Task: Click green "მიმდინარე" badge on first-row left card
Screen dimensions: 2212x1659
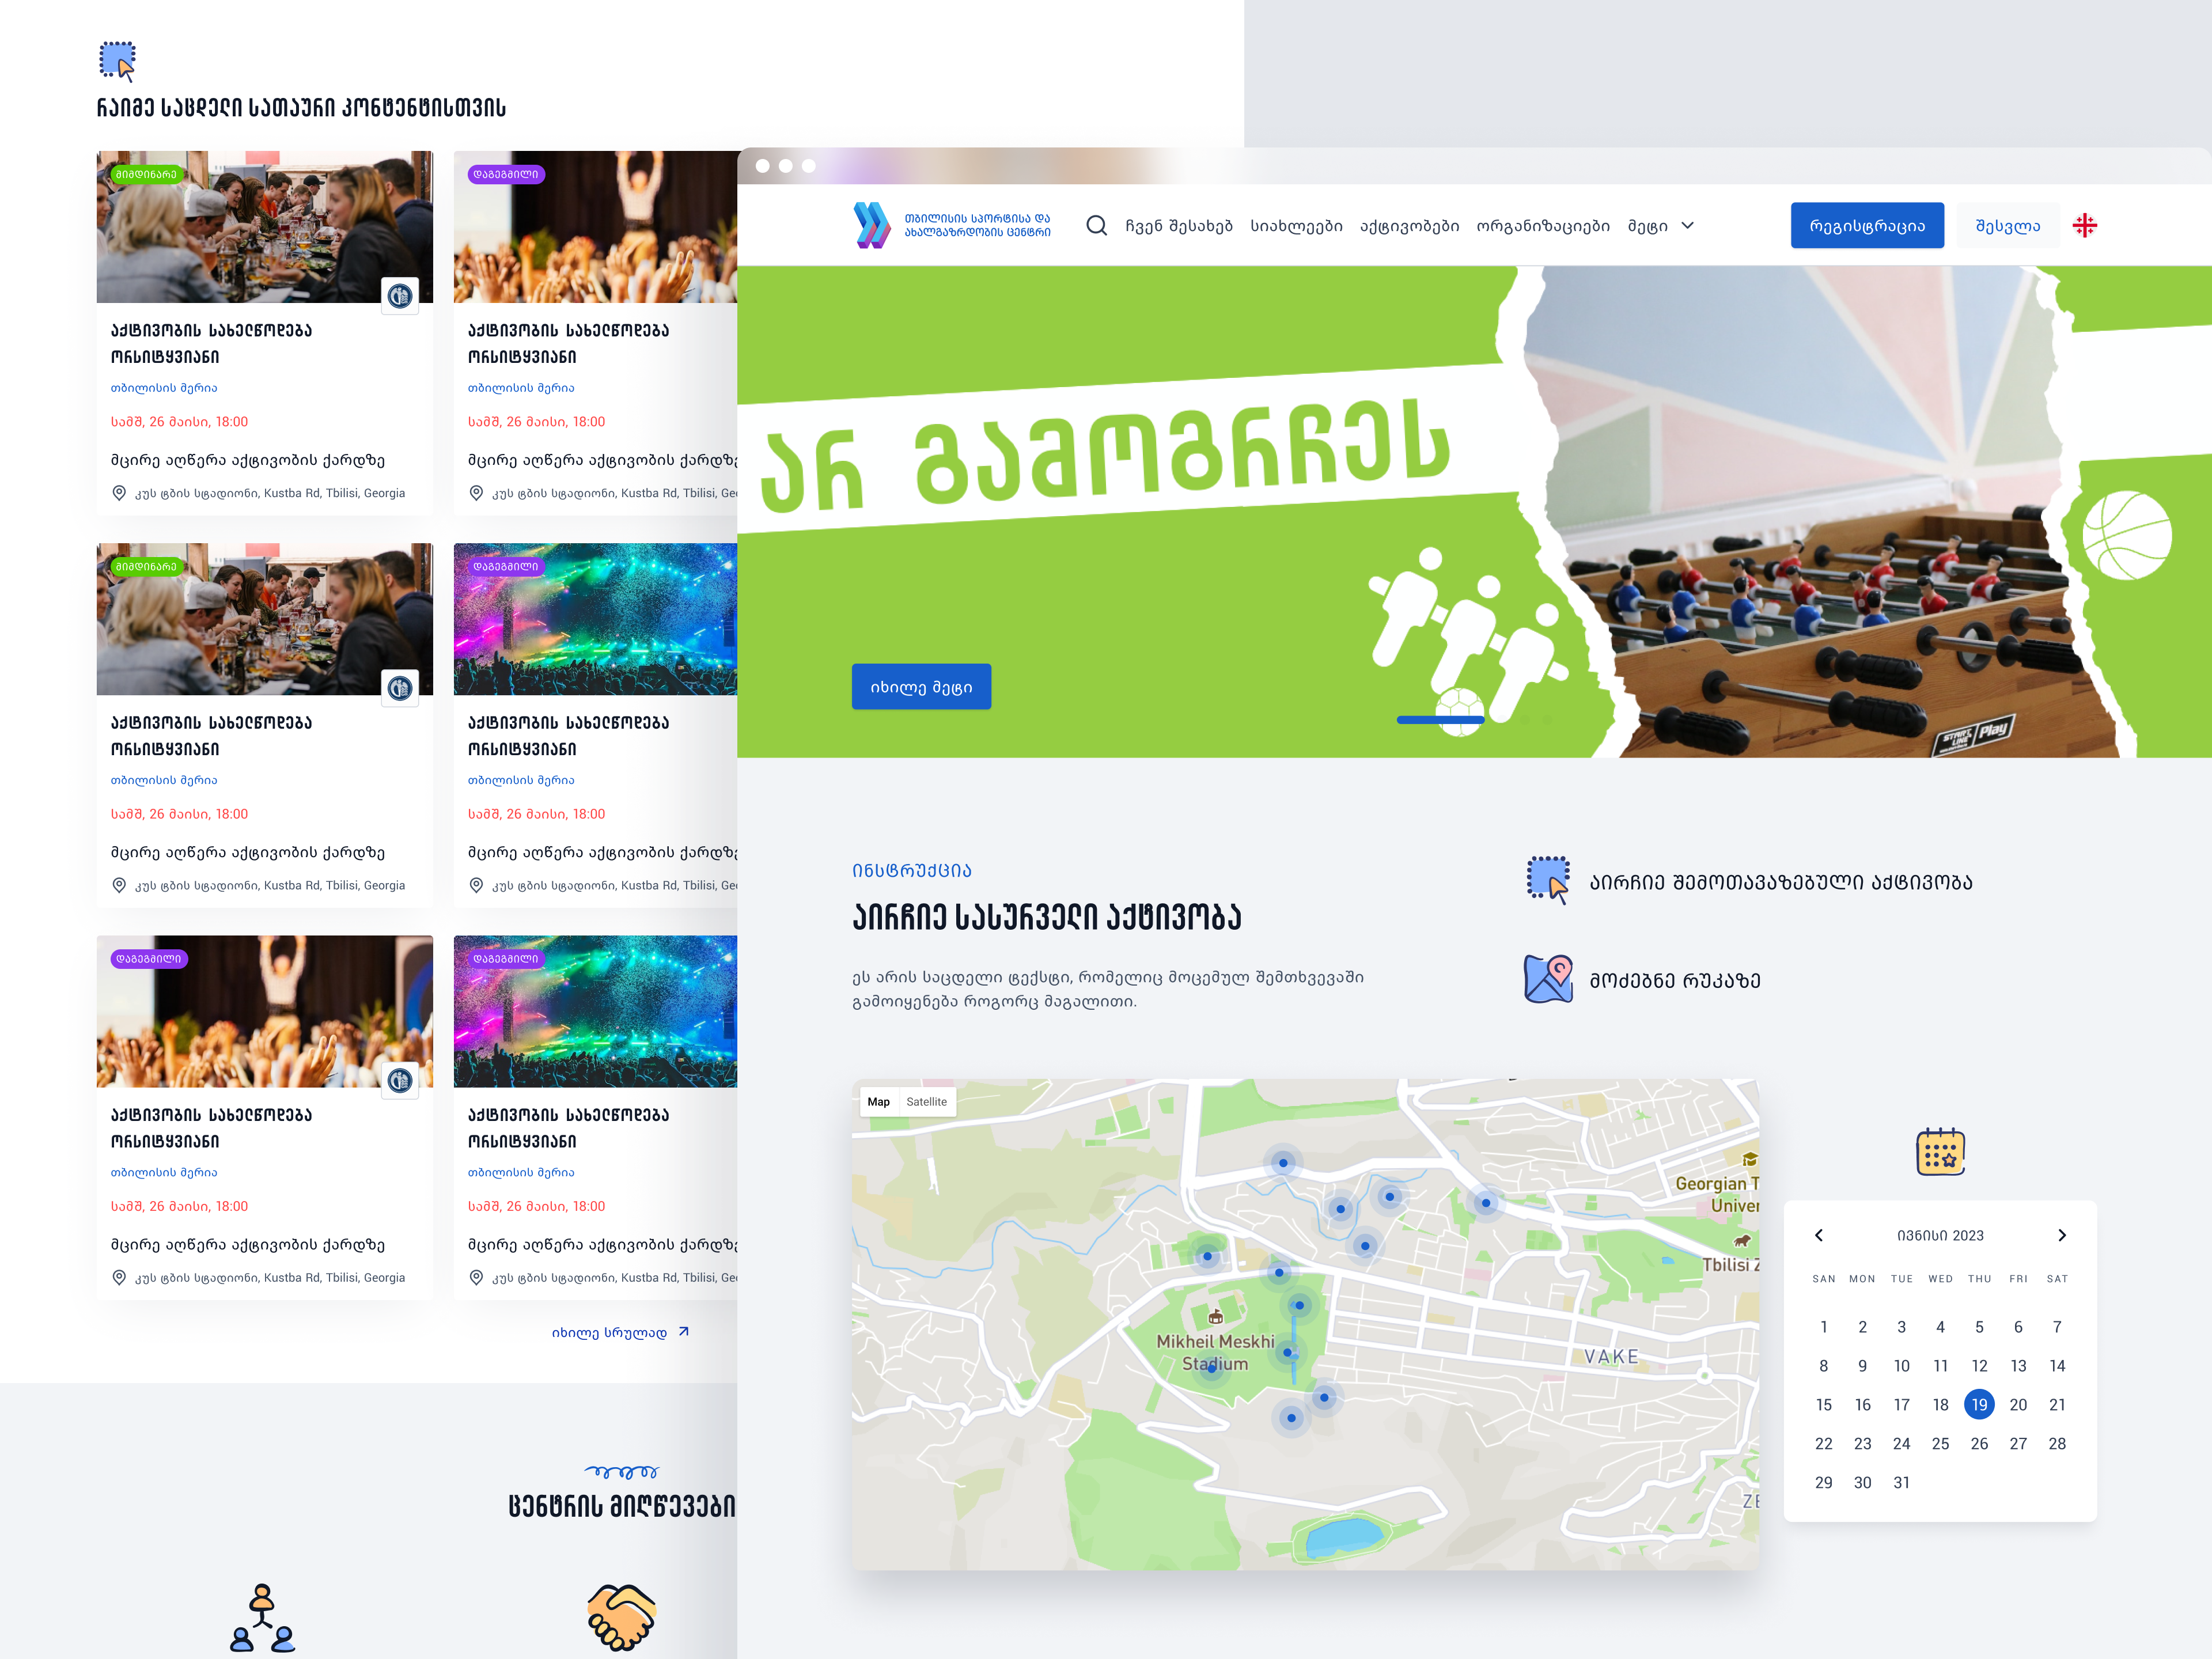Action: click(x=146, y=174)
